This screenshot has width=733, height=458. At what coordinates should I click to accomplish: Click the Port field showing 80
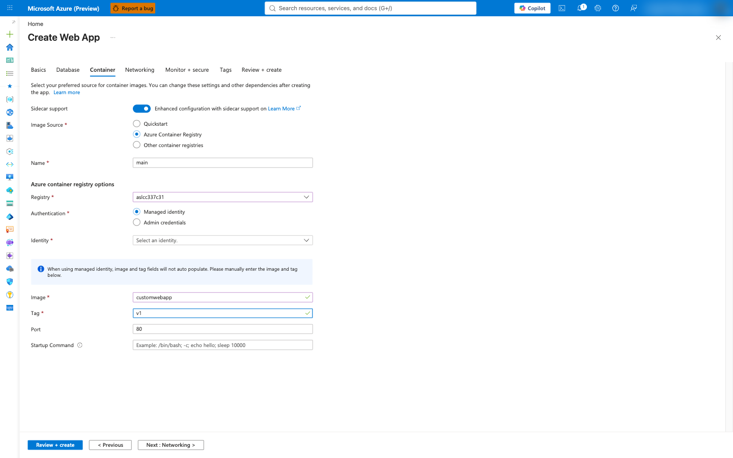222,329
